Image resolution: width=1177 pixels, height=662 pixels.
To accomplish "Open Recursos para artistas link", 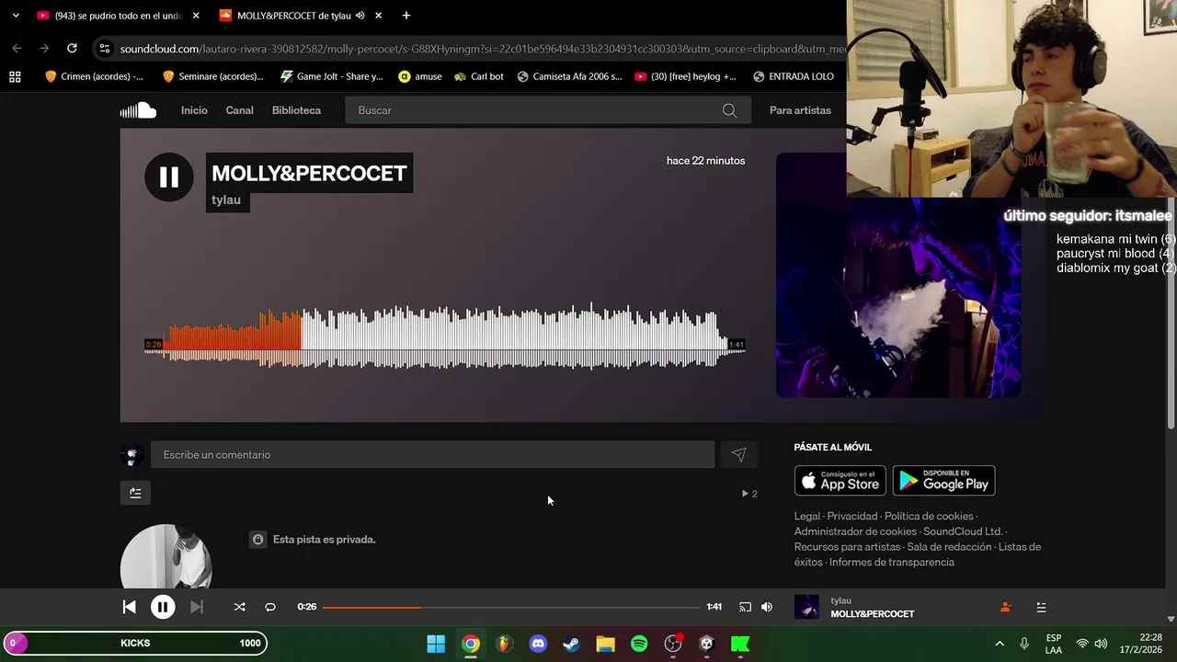I will tap(847, 547).
